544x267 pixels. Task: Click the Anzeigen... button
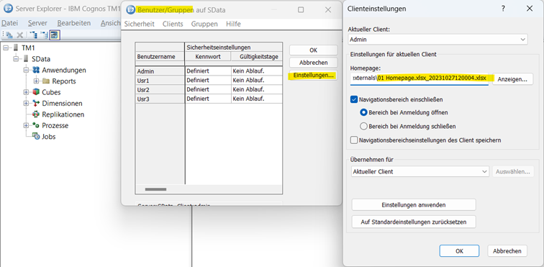click(x=512, y=79)
